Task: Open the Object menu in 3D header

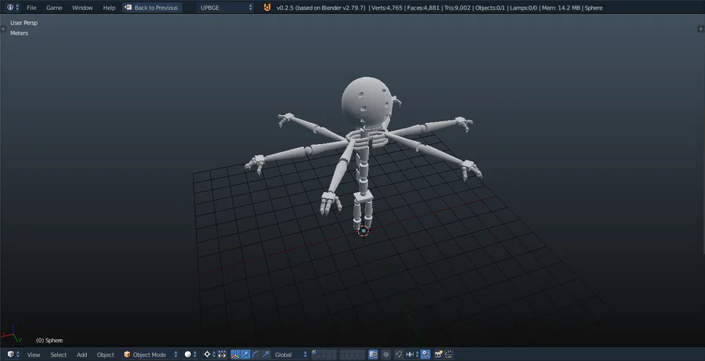Action: (106, 355)
